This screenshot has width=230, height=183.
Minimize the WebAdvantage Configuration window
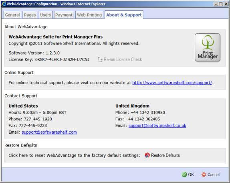tap(216, 4)
